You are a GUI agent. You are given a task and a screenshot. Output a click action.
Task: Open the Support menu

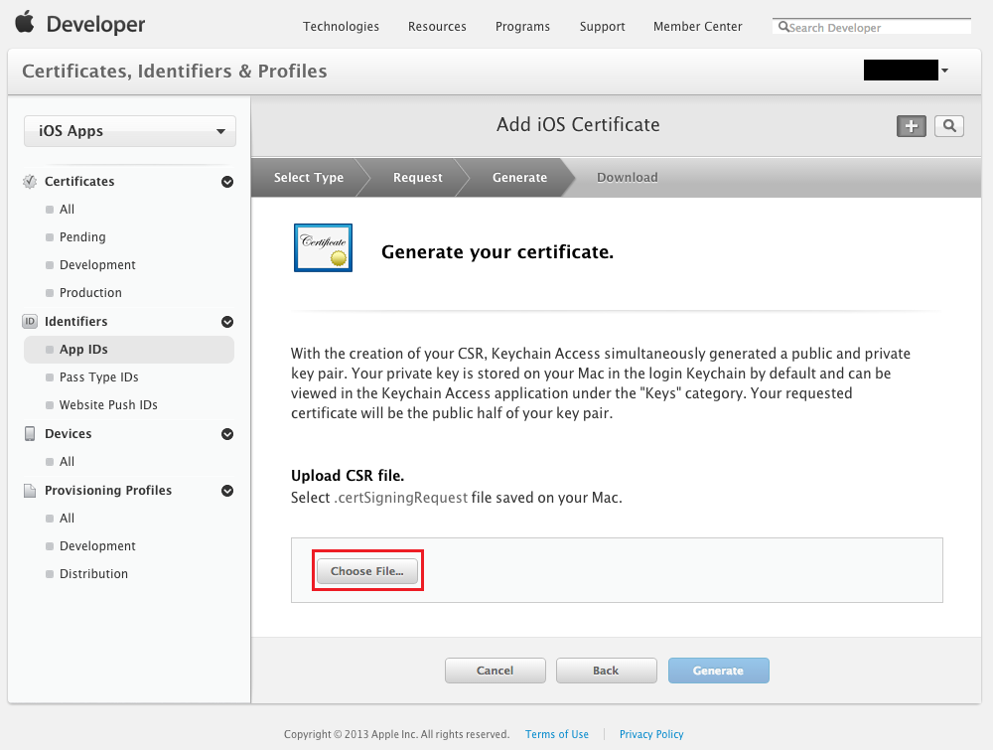[x=603, y=27]
